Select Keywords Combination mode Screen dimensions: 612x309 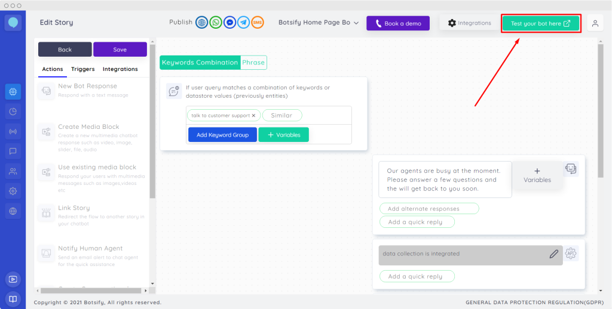200,63
